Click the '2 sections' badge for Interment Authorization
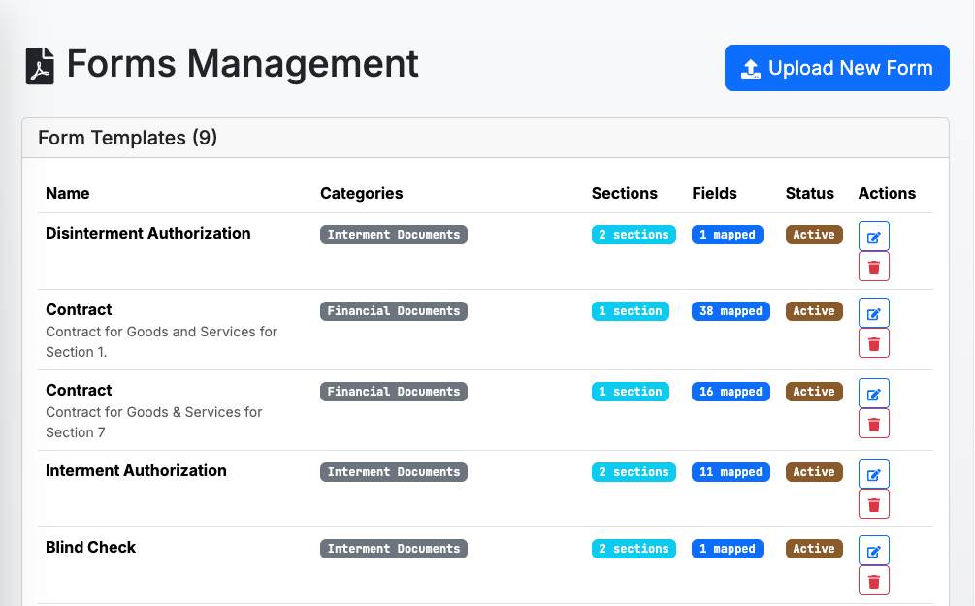 [634, 471]
